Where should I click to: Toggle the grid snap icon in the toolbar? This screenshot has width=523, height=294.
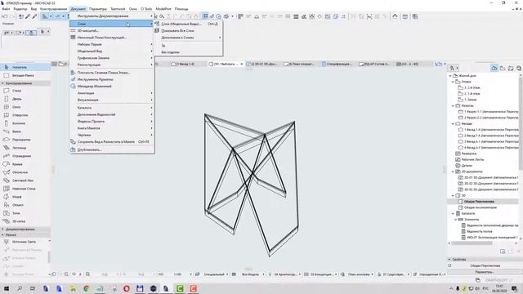pyautogui.click(x=205, y=16)
